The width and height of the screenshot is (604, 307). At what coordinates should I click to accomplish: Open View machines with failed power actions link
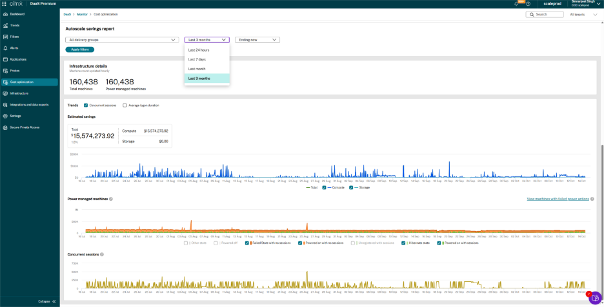[558, 199]
